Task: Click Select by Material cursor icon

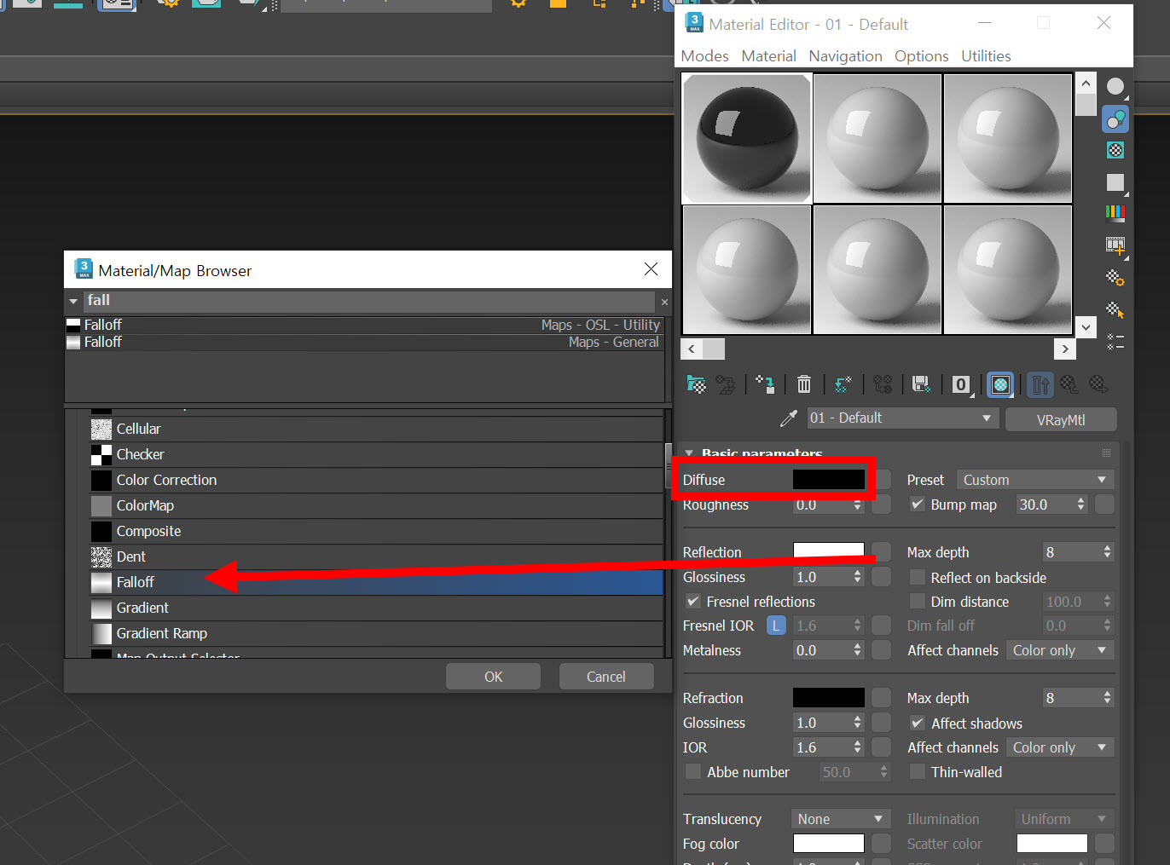Action: coord(1115,310)
